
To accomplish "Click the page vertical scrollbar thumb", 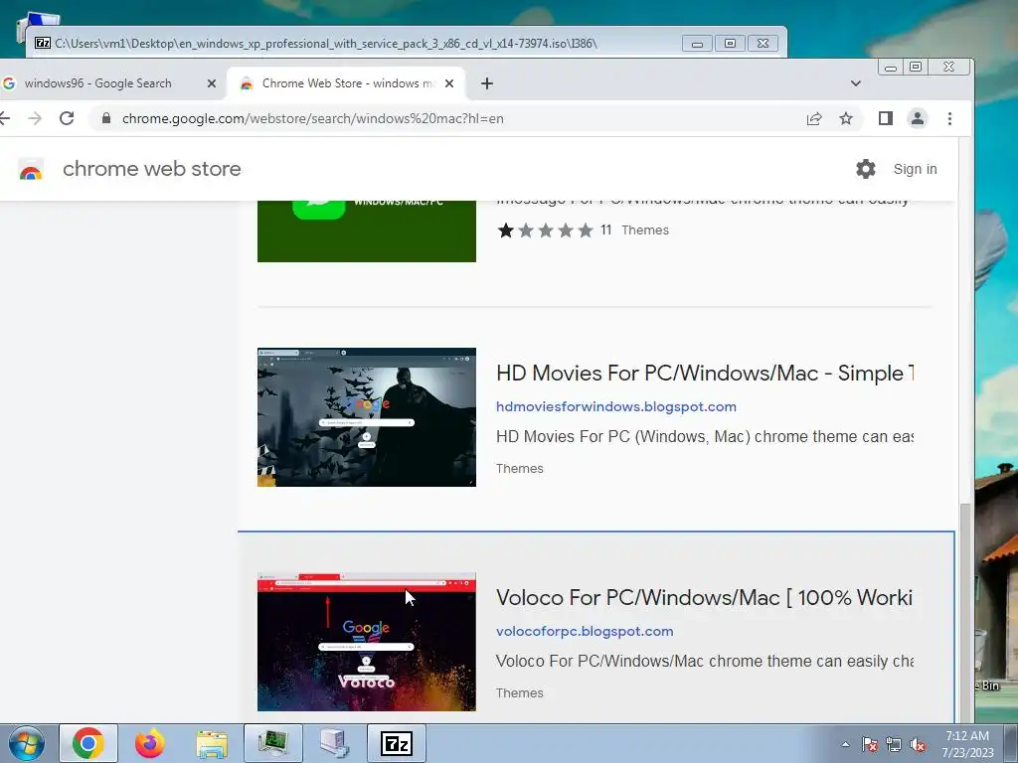I will click(965, 611).
